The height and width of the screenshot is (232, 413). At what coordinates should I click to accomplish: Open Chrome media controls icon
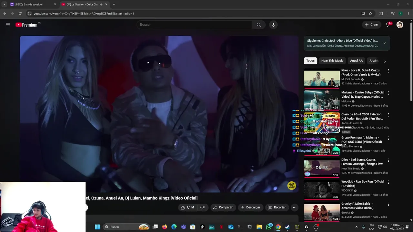[x=393, y=14]
